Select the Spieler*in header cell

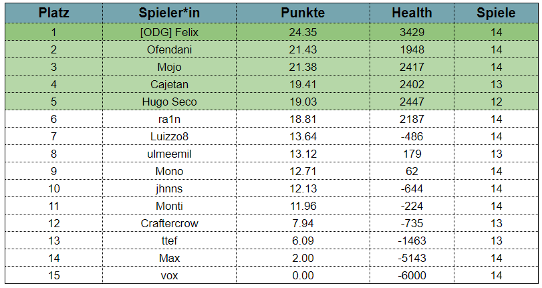click(x=169, y=13)
